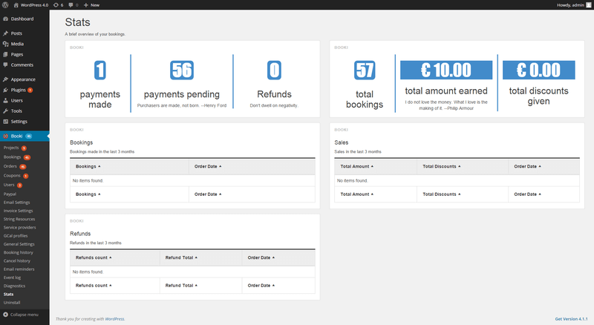
Task: Open Media via its sidebar icon
Action: click(x=5, y=44)
